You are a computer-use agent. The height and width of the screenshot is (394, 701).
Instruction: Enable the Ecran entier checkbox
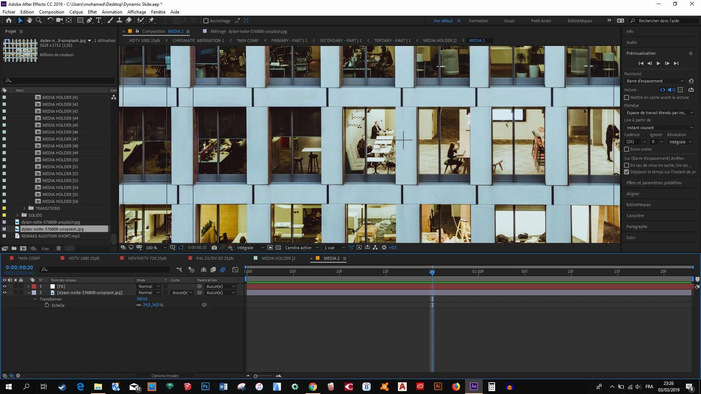[x=627, y=149]
